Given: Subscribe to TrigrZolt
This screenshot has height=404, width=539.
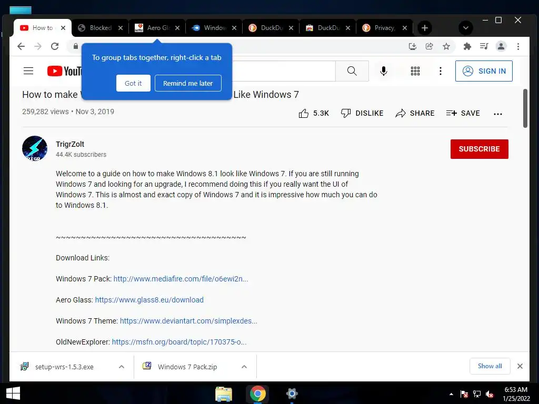Looking at the screenshot, I should point(479,149).
